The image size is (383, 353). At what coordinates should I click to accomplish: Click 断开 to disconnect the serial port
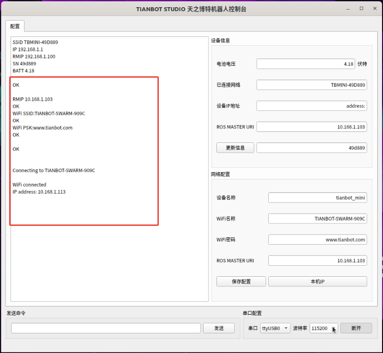tap(356, 328)
